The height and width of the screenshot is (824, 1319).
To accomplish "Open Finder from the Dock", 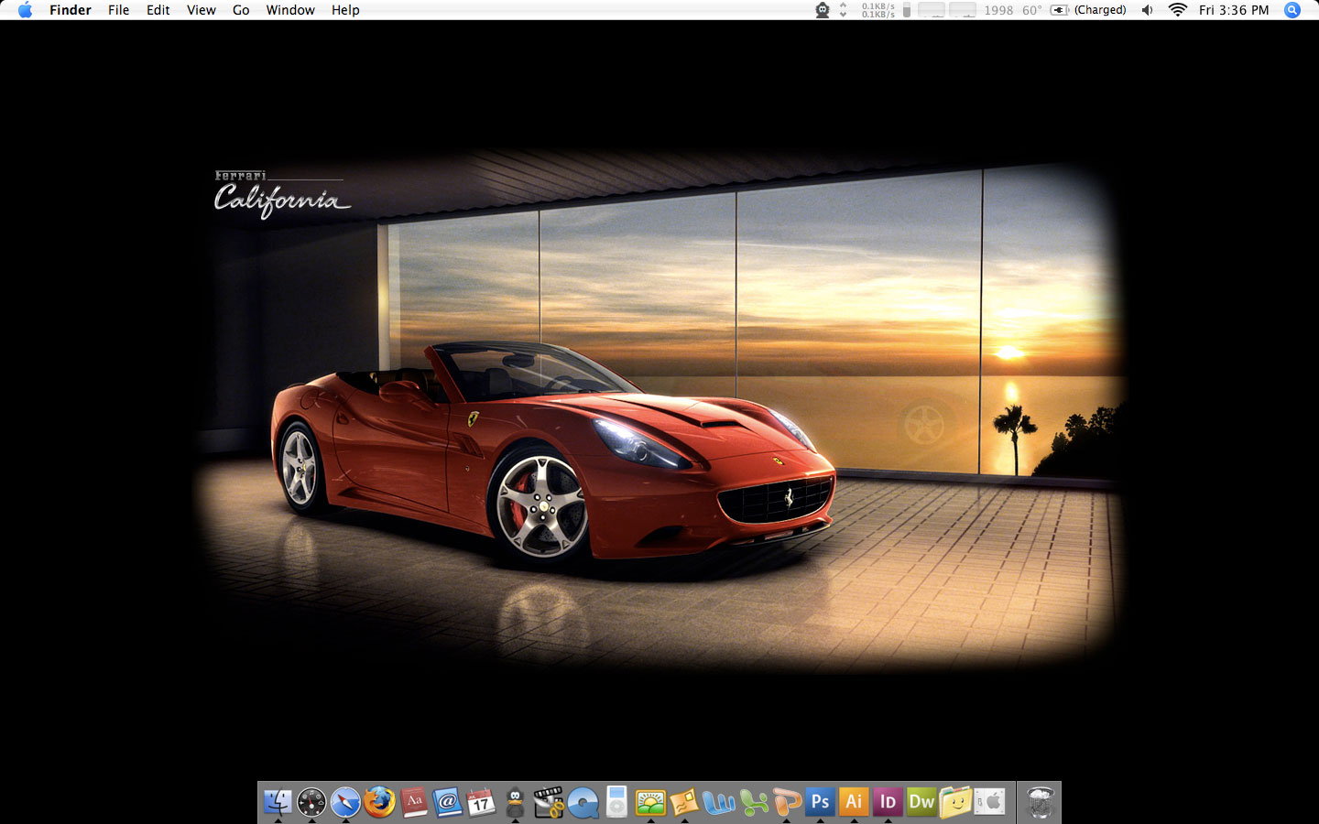I will pyautogui.click(x=278, y=802).
